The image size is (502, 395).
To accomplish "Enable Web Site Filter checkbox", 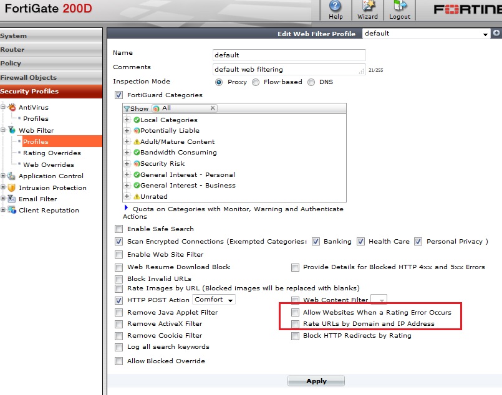I will [x=118, y=255].
